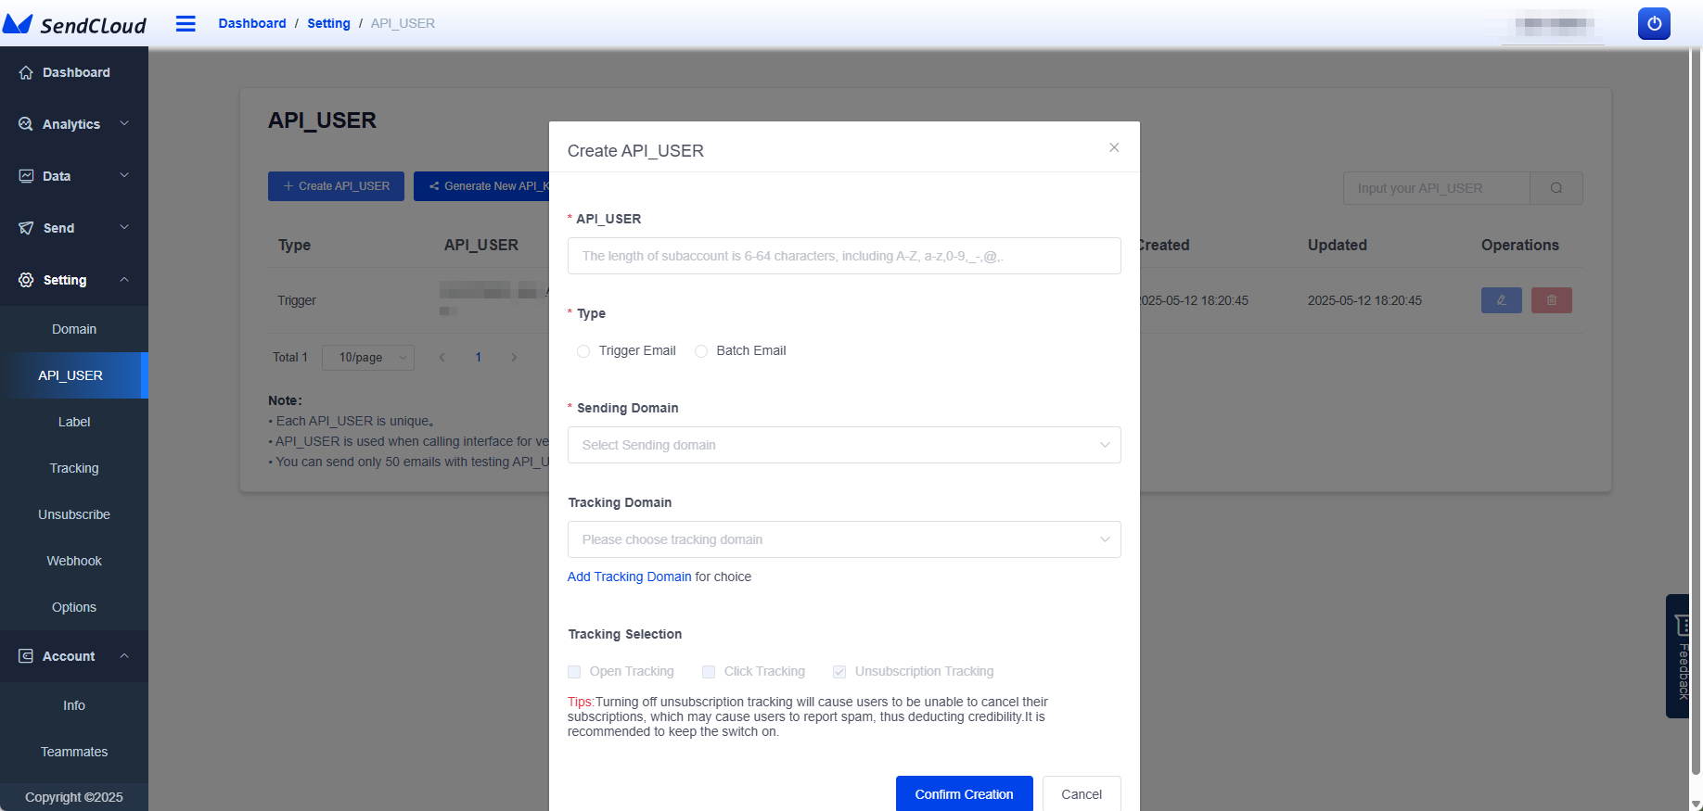
Task: Close the Create API_USER dialog
Action: coord(1114,147)
